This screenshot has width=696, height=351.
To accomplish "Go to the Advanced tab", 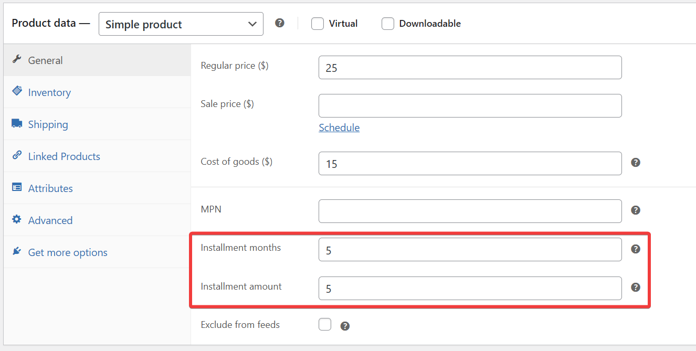I will click(97, 220).
